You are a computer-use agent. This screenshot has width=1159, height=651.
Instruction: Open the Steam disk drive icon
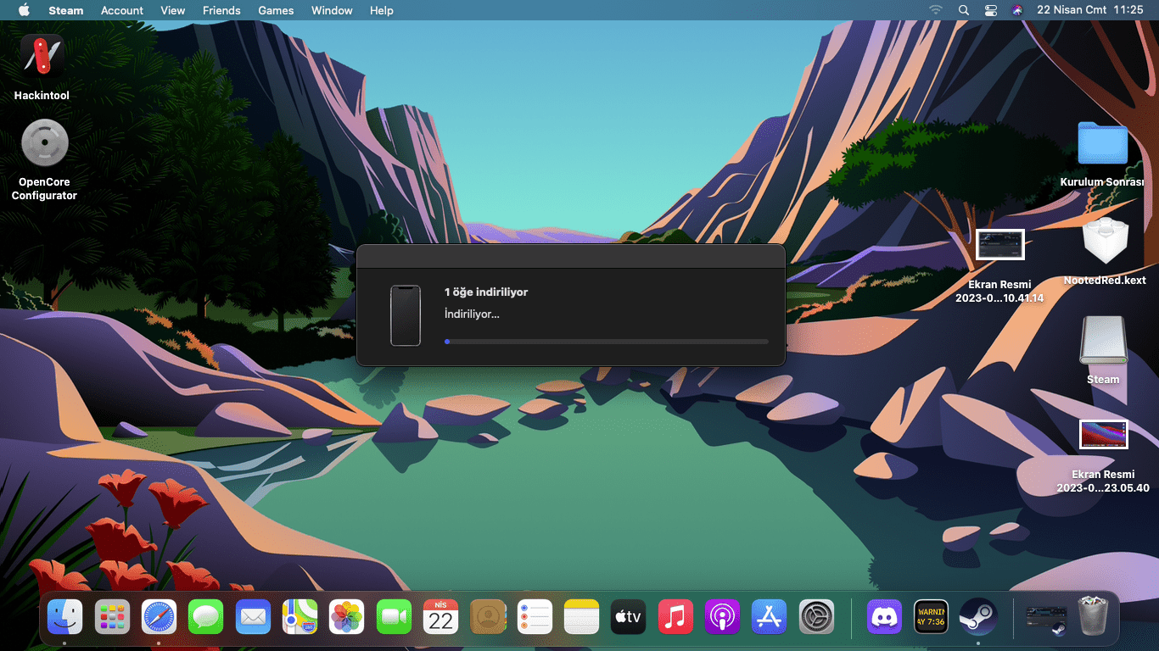[1103, 341]
